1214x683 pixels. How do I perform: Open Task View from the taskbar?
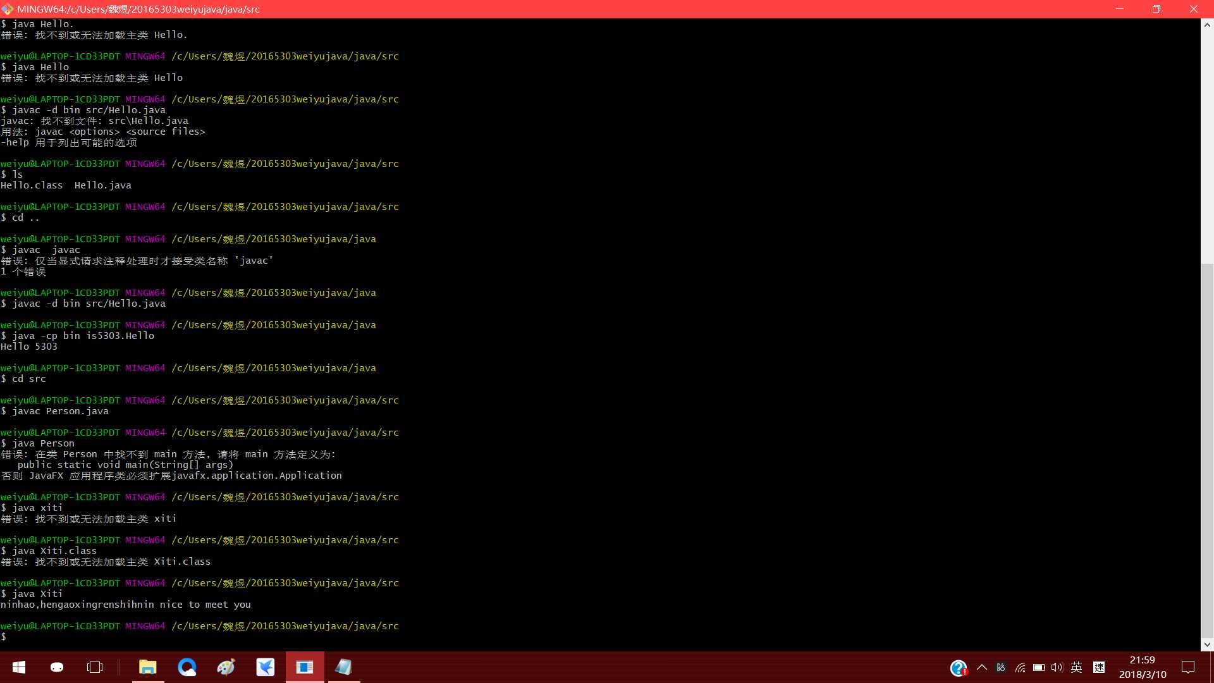[95, 667]
